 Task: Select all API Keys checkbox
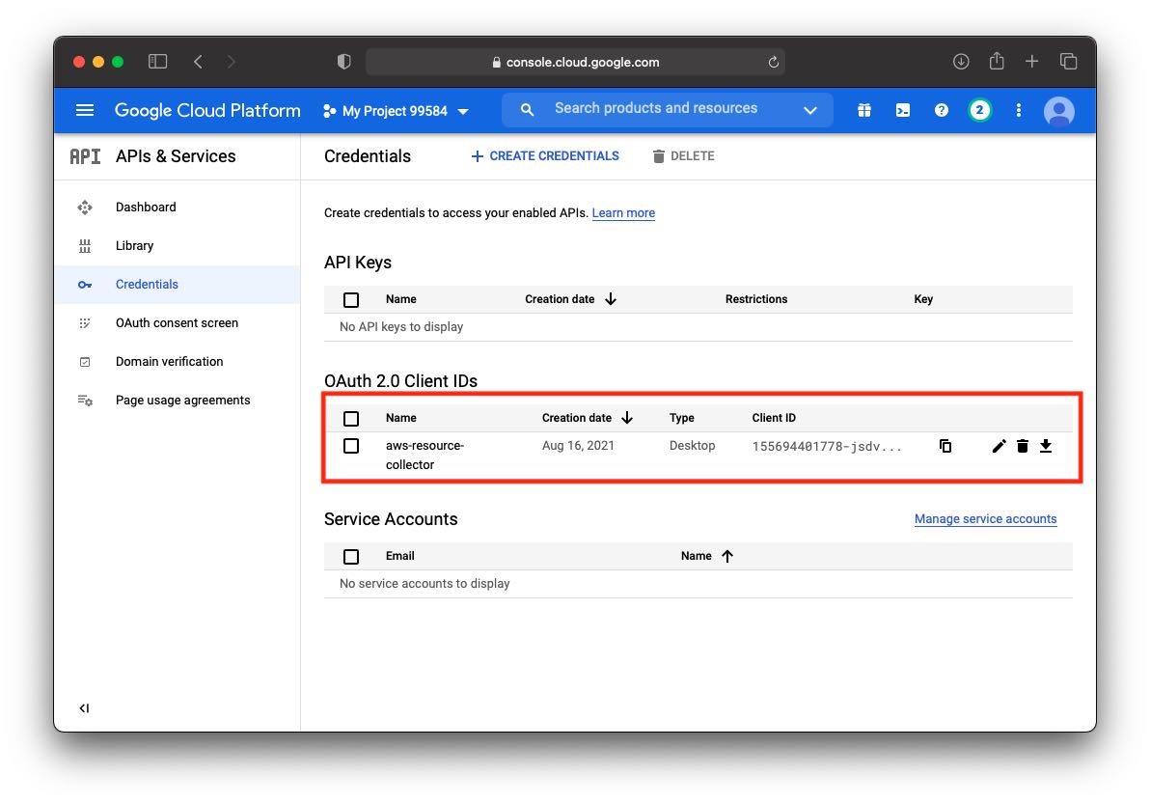point(351,299)
